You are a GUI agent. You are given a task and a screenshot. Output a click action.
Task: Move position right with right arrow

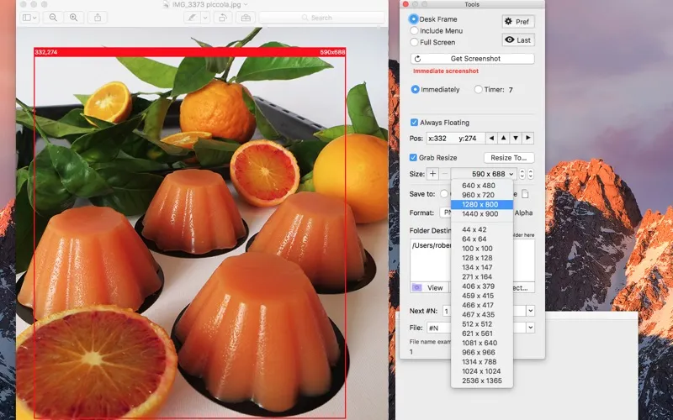point(528,138)
